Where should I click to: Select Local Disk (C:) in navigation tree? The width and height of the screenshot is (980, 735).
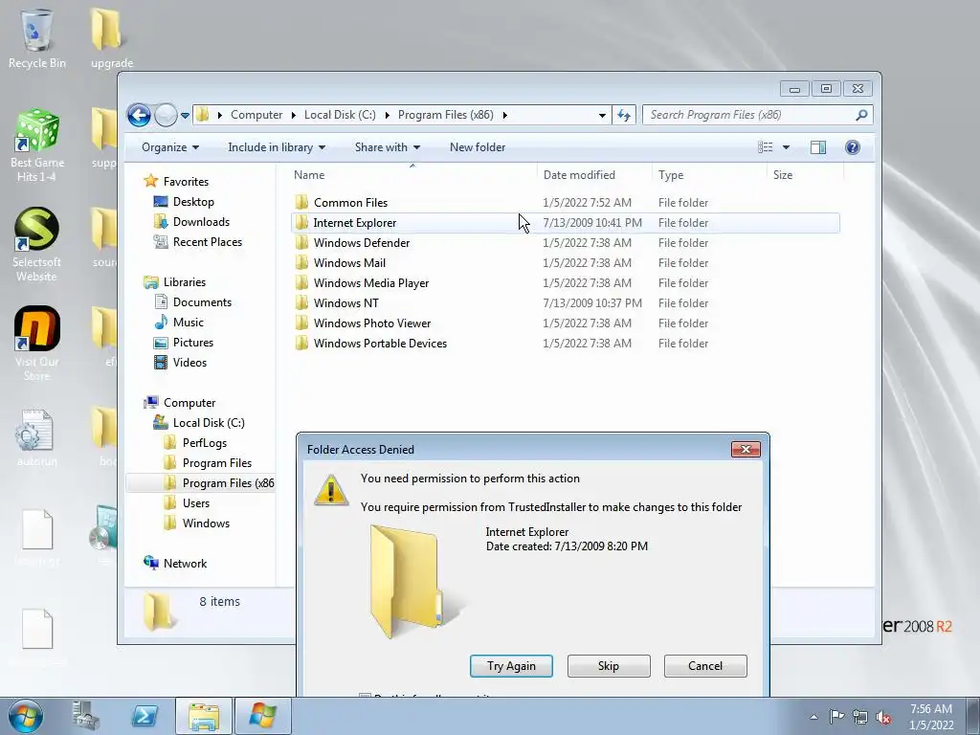point(208,423)
